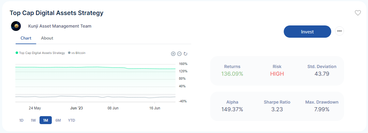The width and height of the screenshot is (368, 133).
Task: Click the Returns label
Action: pyautogui.click(x=232, y=66)
